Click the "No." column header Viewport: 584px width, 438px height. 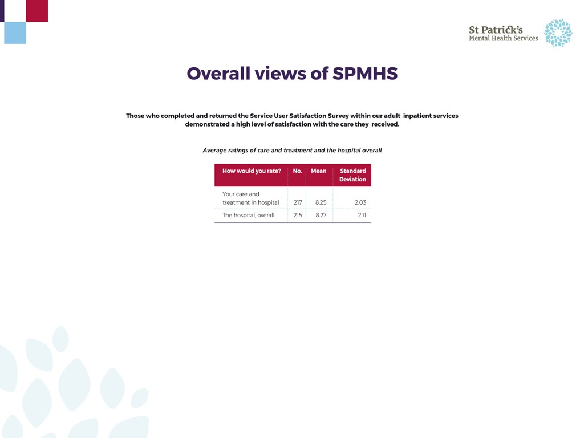[x=297, y=171]
